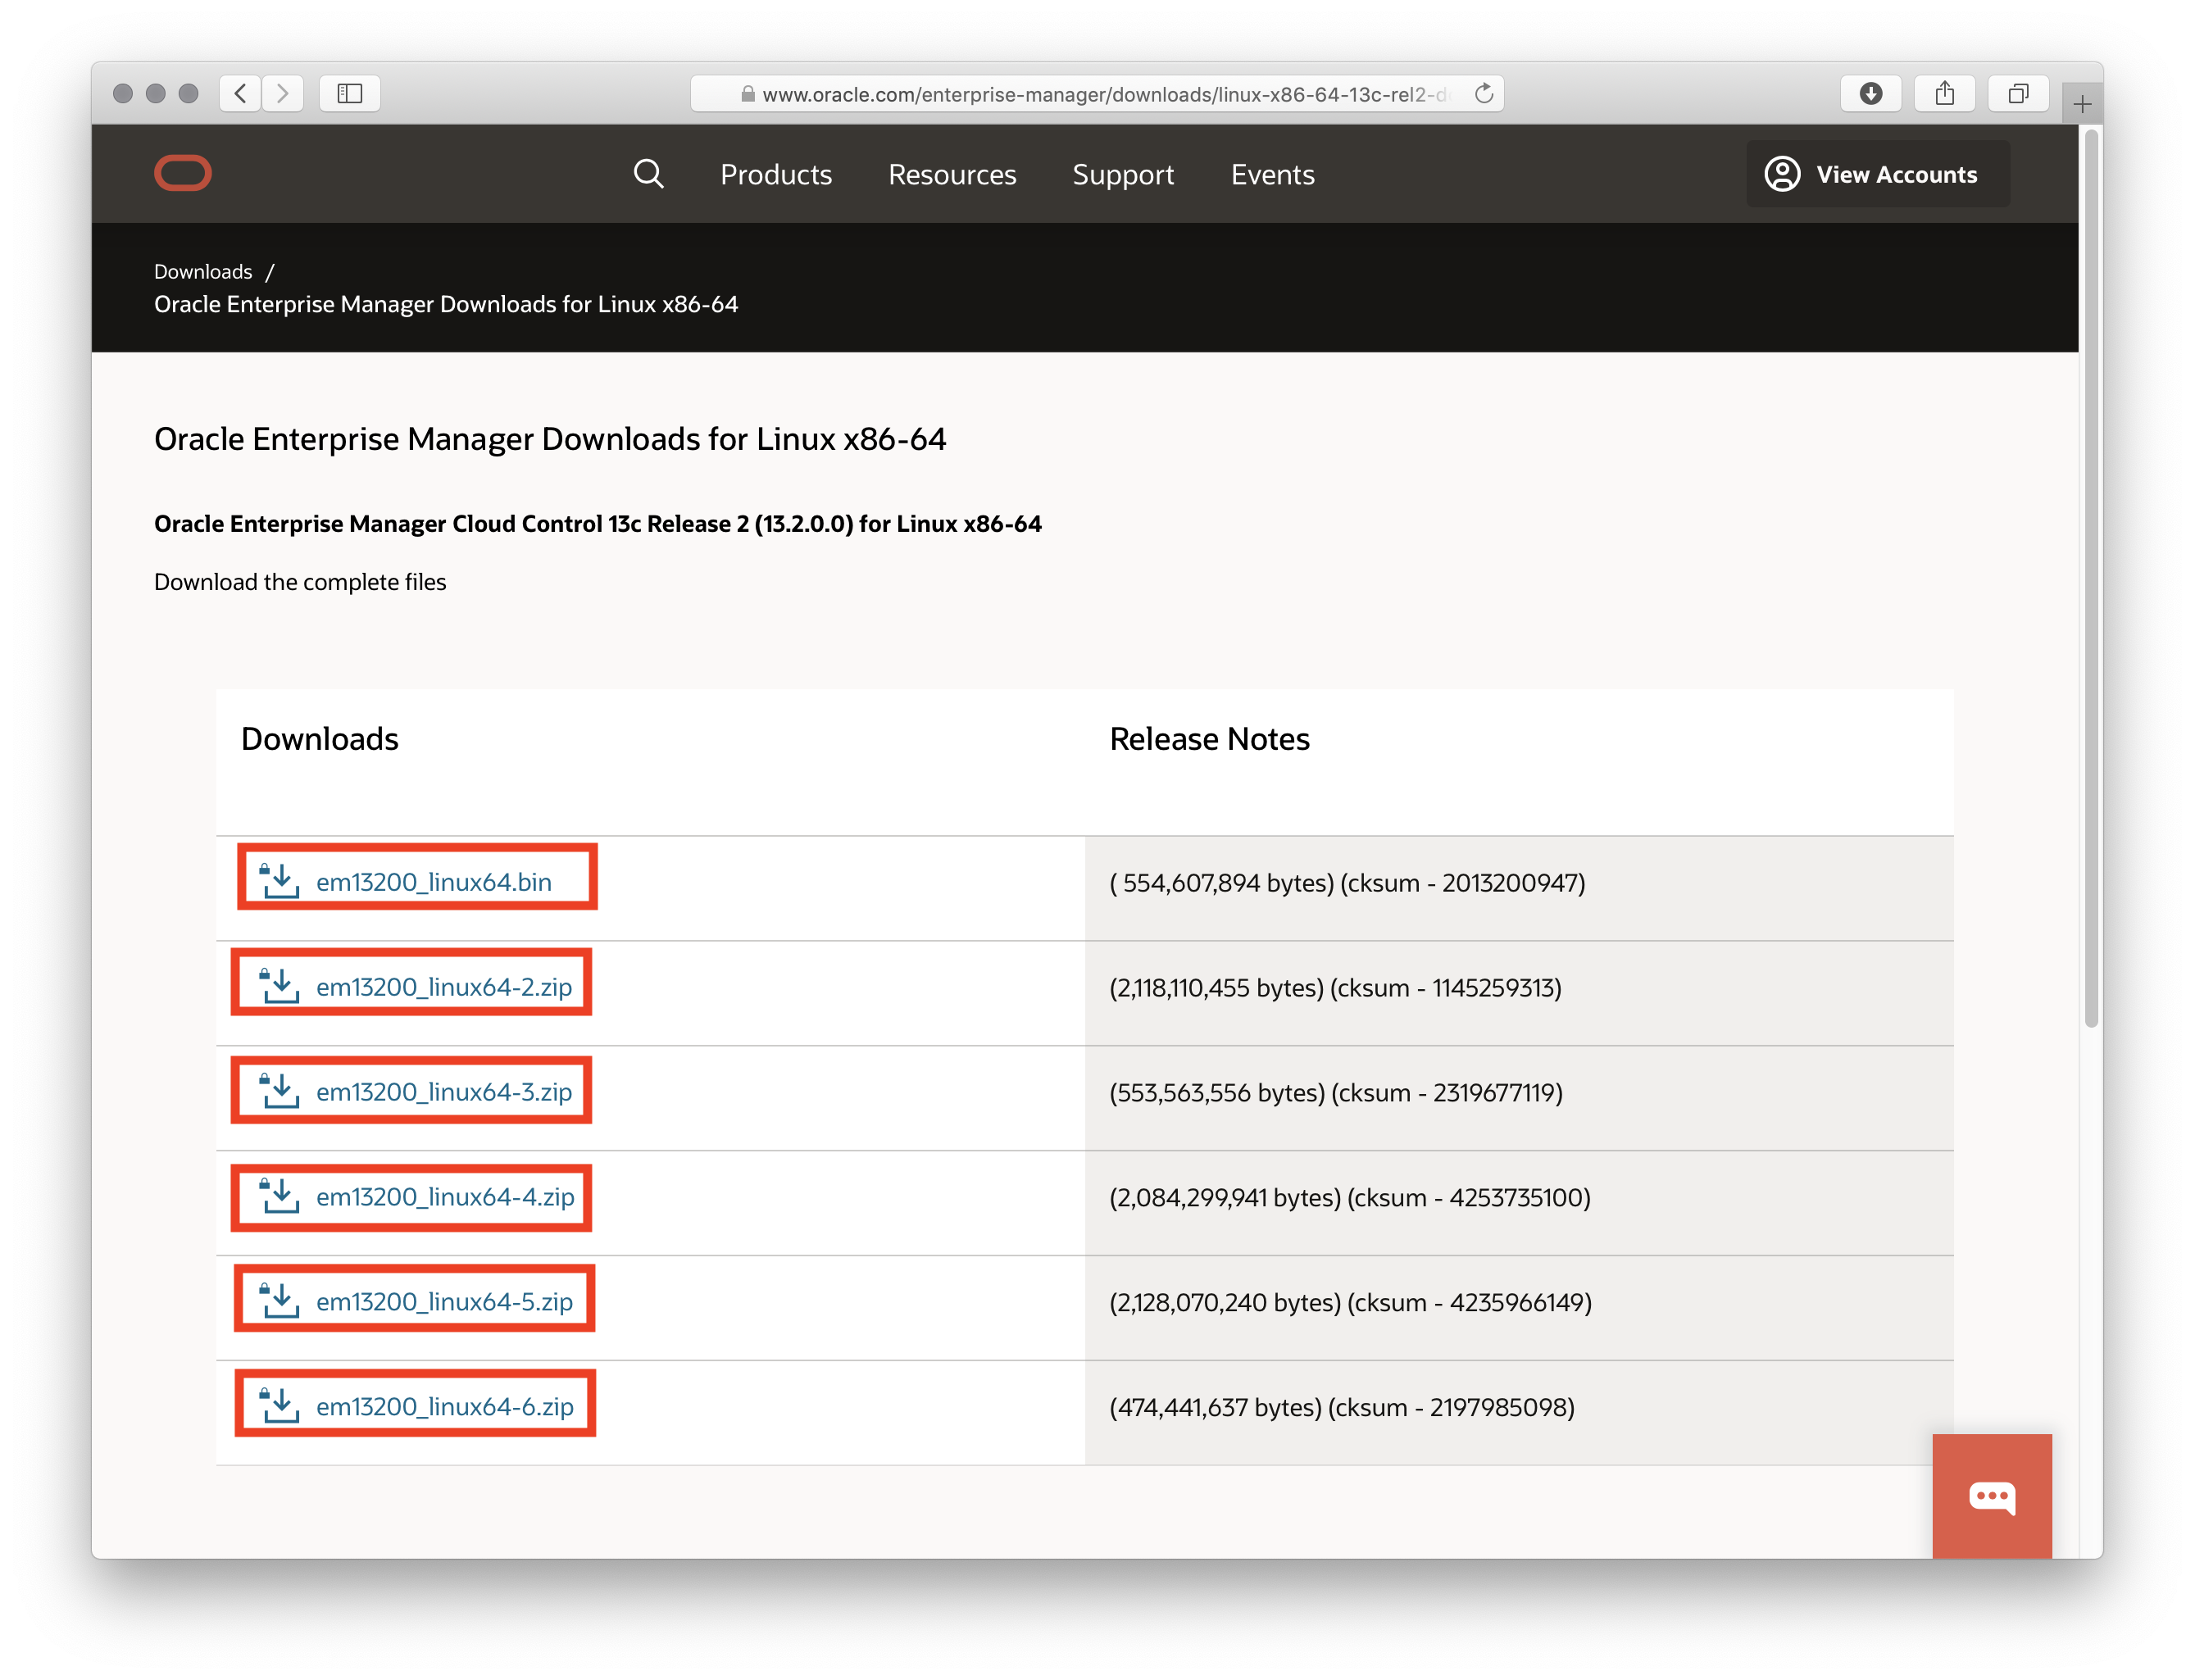
Task: Select the text '(474,441,637 bytes) (cksum - 2197985098)'
Action: tap(1341, 1408)
